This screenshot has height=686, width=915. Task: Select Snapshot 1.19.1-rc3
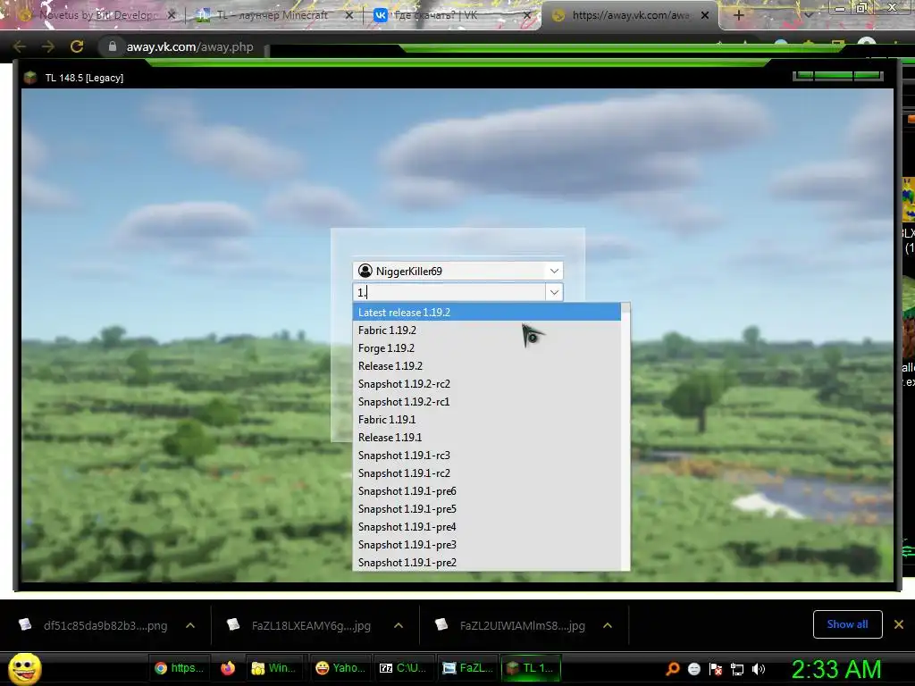[x=487, y=455]
